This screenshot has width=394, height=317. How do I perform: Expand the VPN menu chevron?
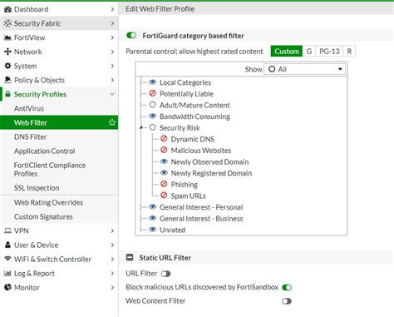112,230
